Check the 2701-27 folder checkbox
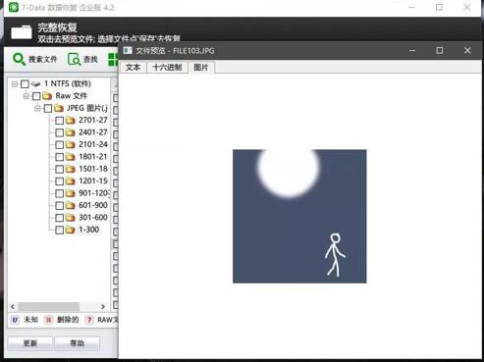484x362 pixels. pyautogui.click(x=59, y=121)
